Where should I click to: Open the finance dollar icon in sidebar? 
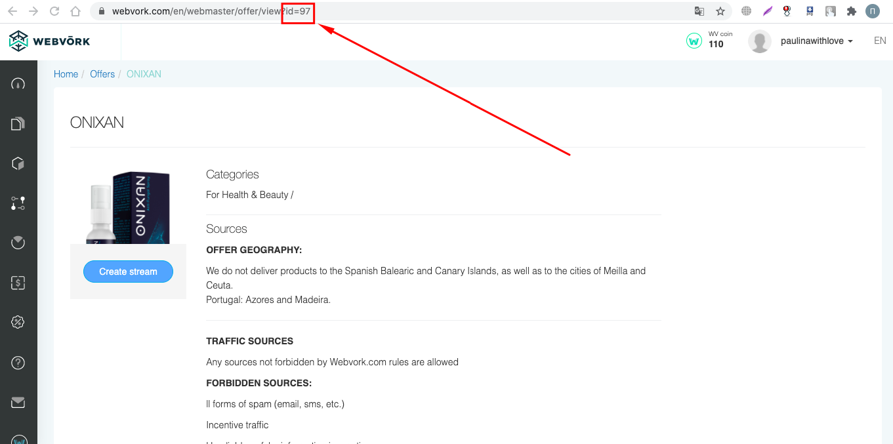pyautogui.click(x=18, y=283)
